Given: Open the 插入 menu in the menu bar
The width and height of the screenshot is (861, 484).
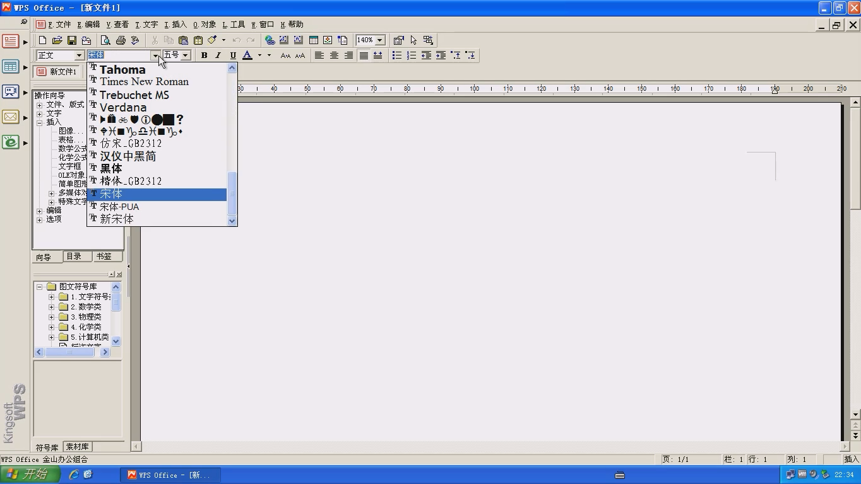Looking at the screenshot, I should click(x=175, y=25).
